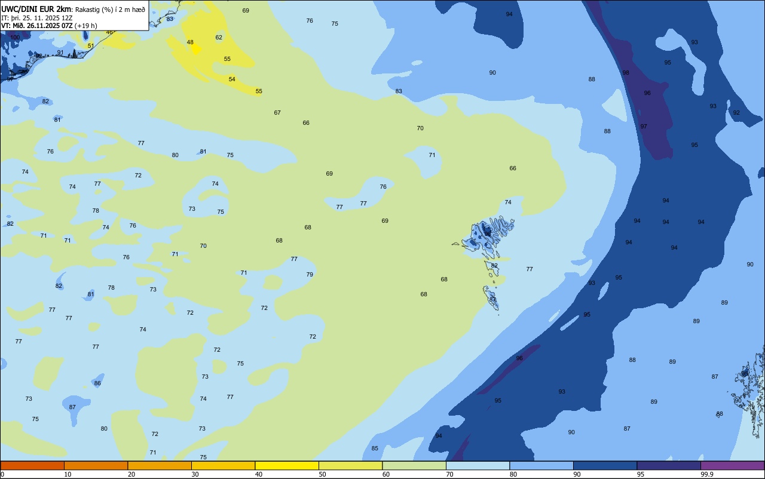The height and width of the screenshot is (479, 765).
Task: Select the 30–40 legend color segment
Action: coord(223,465)
